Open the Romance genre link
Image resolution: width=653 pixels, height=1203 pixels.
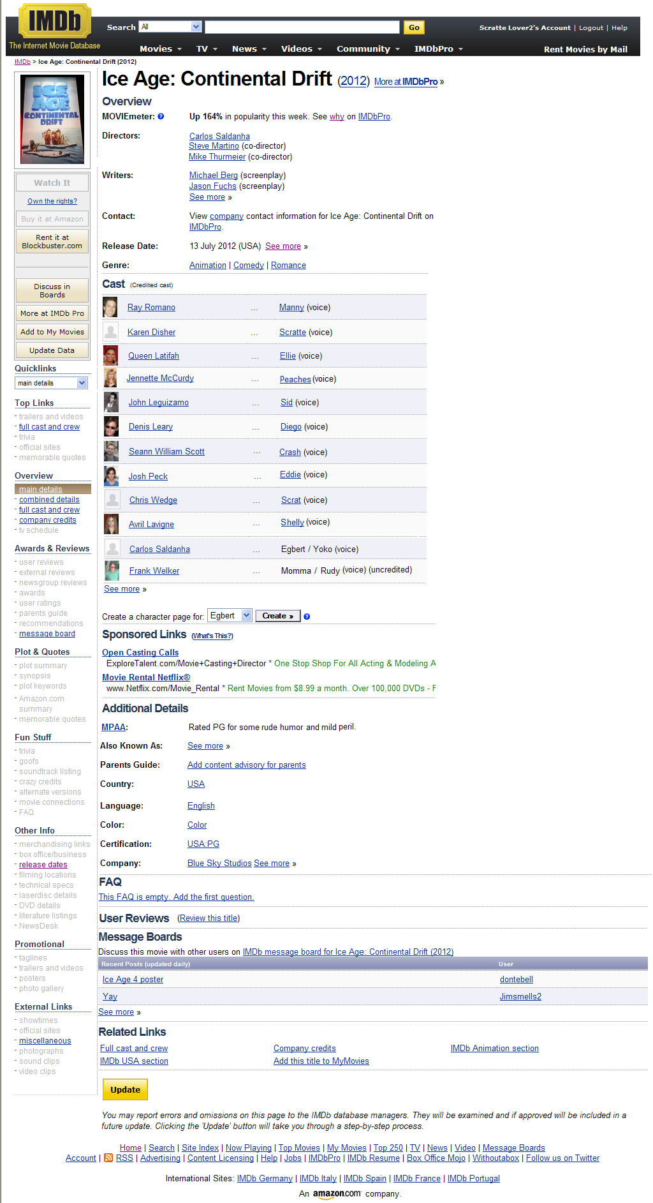tap(288, 265)
